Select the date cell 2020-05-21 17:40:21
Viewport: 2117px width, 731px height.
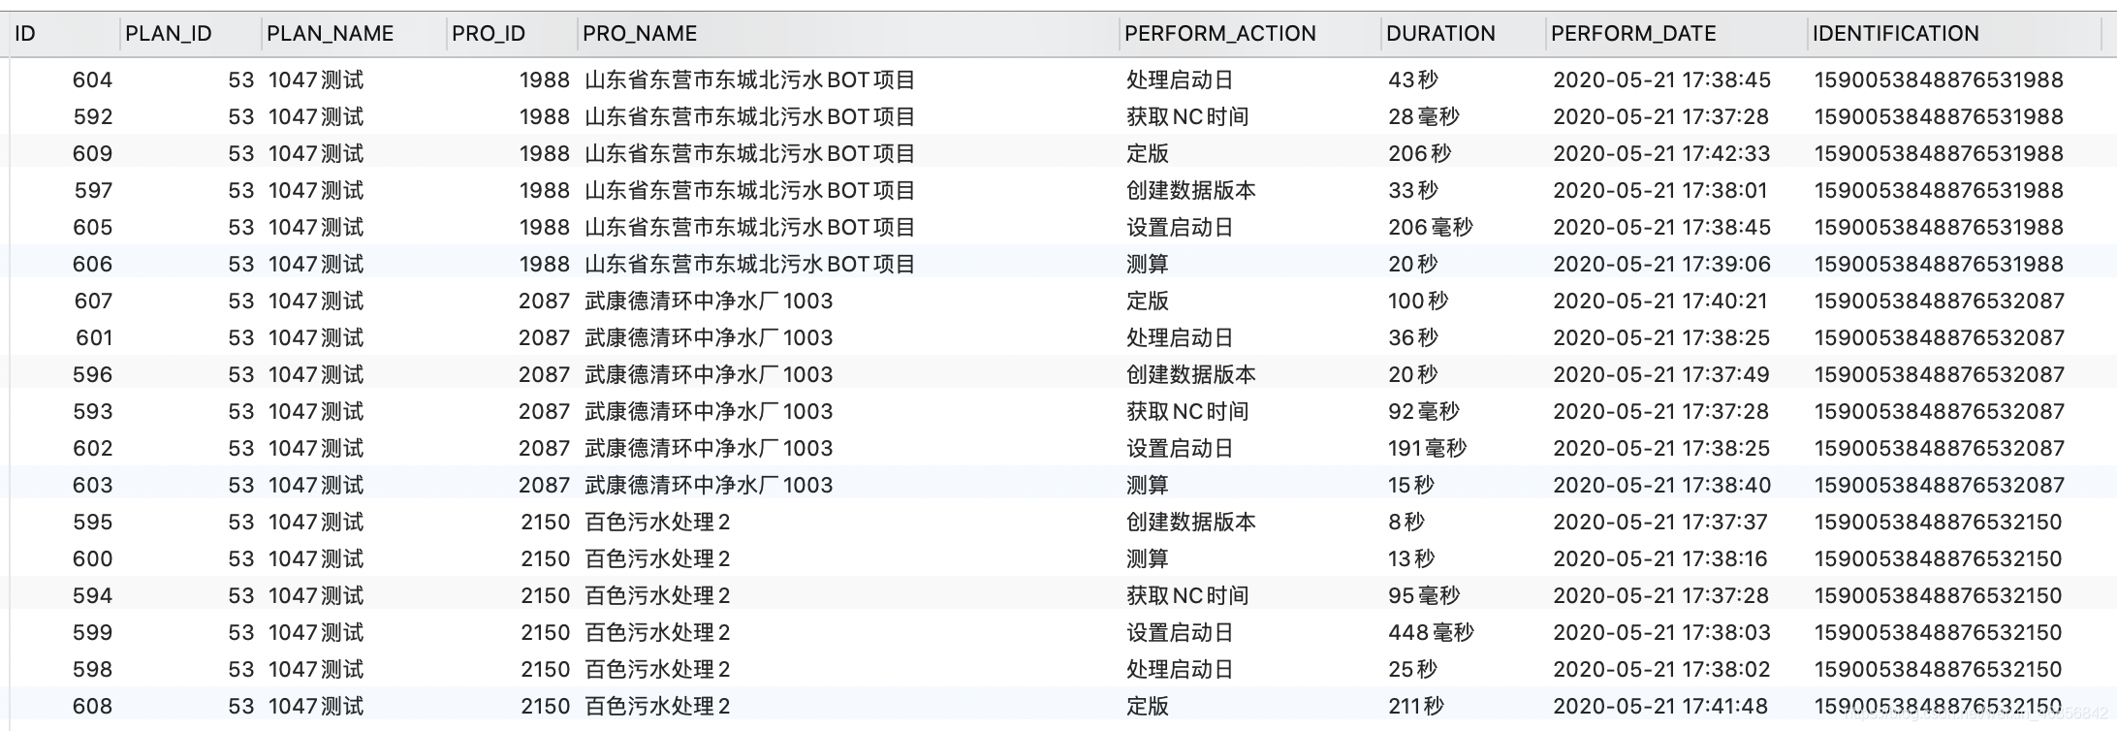[1659, 302]
